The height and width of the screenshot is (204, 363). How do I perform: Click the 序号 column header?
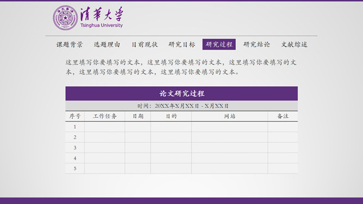pos(75,116)
